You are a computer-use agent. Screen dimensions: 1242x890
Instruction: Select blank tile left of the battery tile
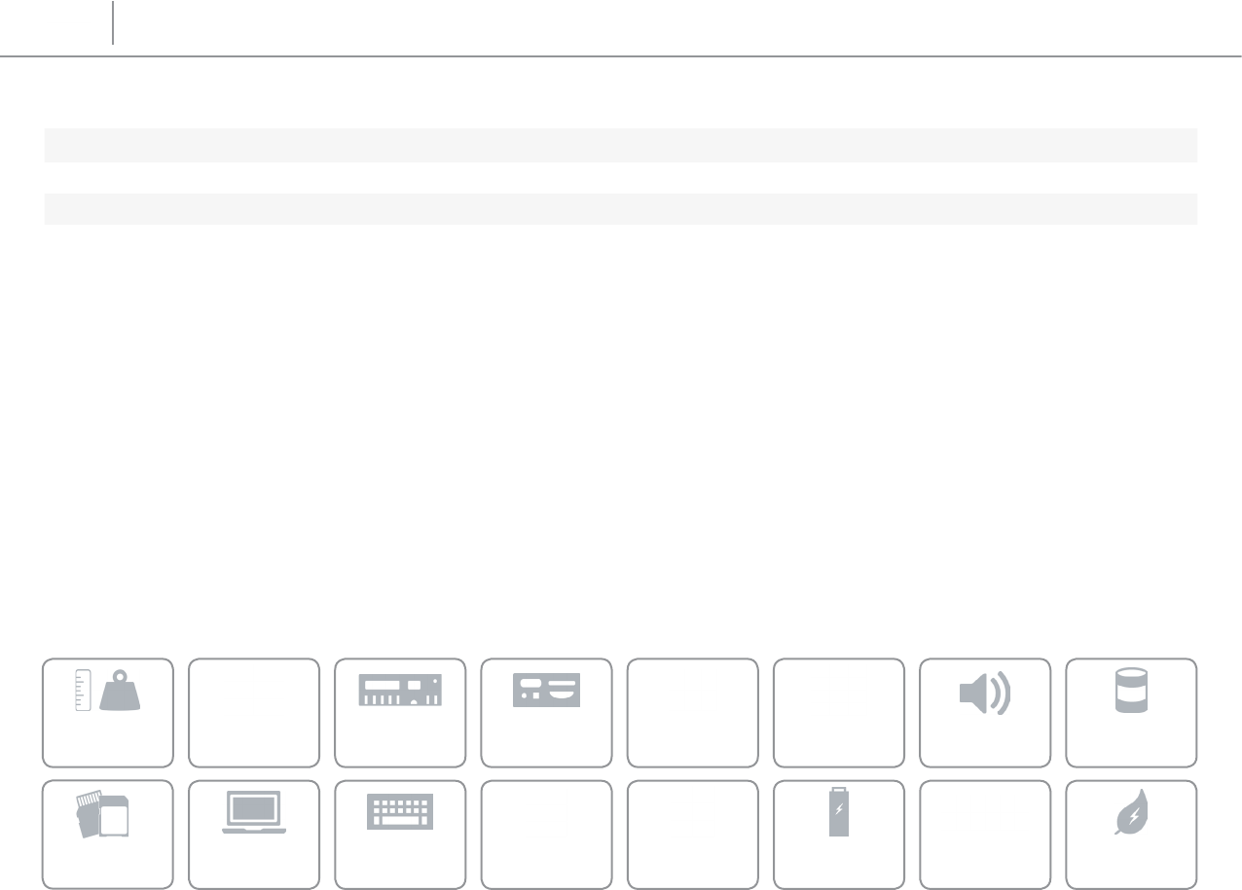[x=693, y=835]
